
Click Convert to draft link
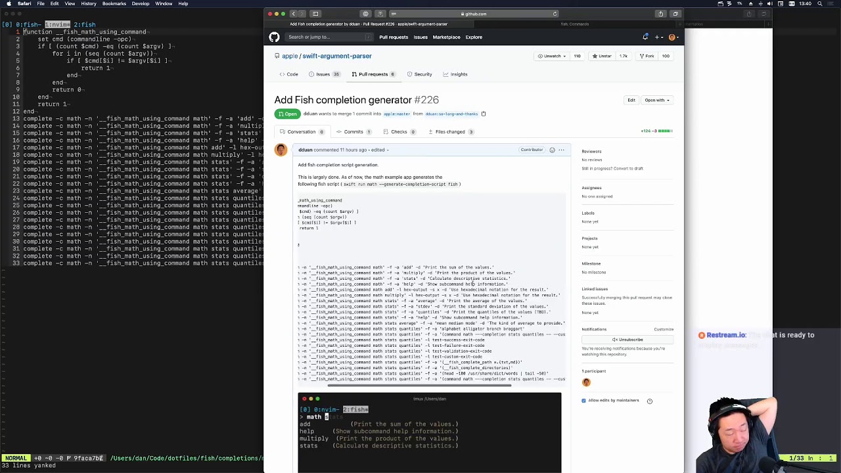coord(629,169)
